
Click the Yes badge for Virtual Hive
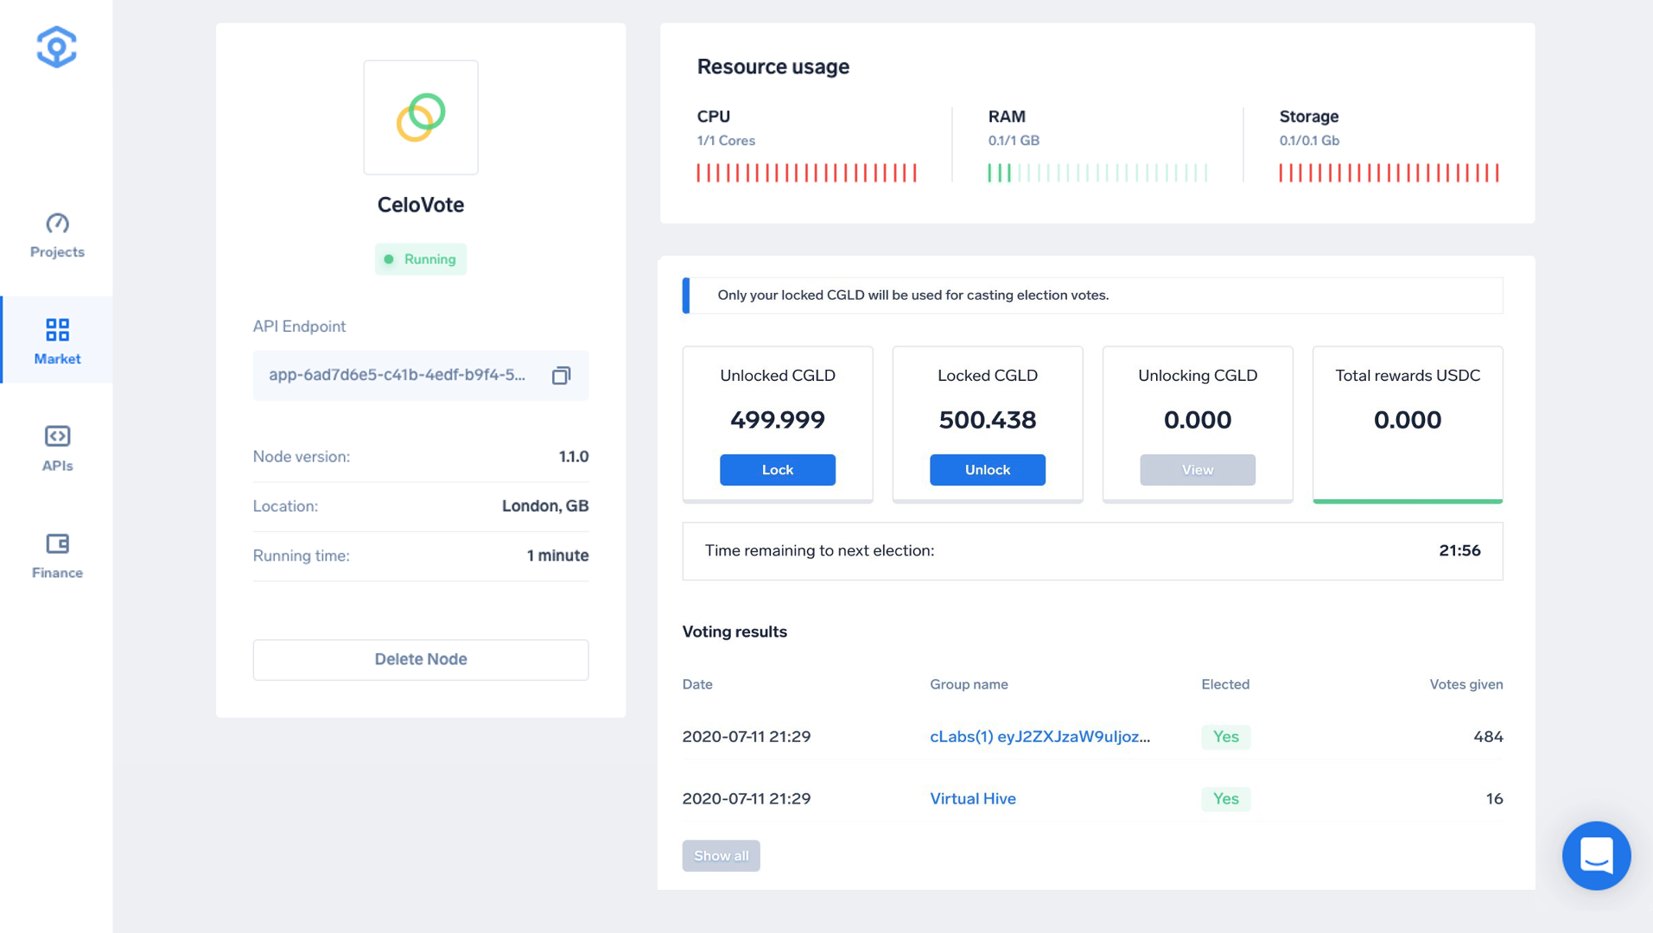[x=1226, y=799]
